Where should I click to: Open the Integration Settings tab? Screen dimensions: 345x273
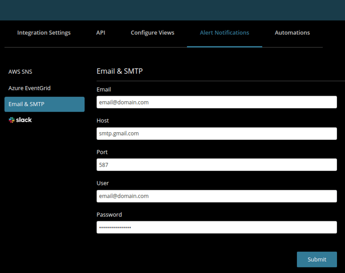point(44,33)
